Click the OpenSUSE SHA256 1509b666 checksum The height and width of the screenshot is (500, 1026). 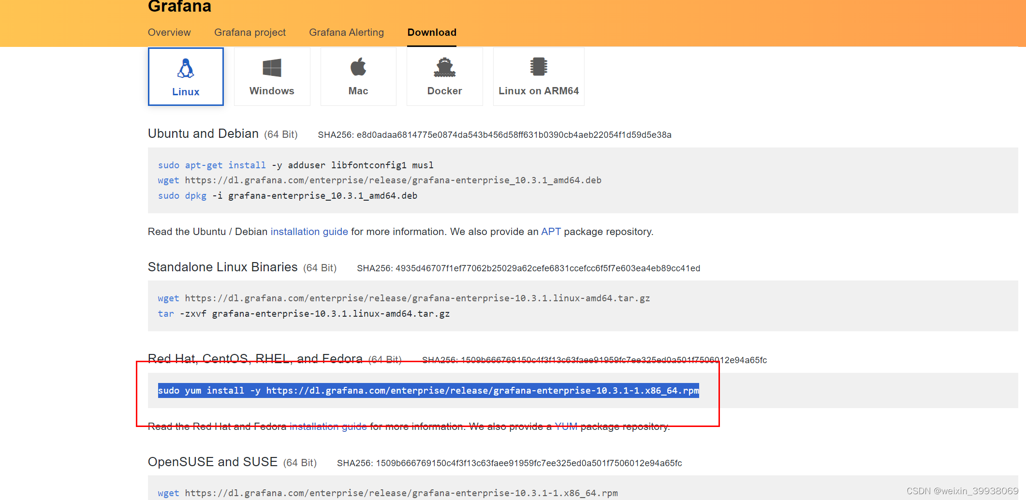click(510, 463)
